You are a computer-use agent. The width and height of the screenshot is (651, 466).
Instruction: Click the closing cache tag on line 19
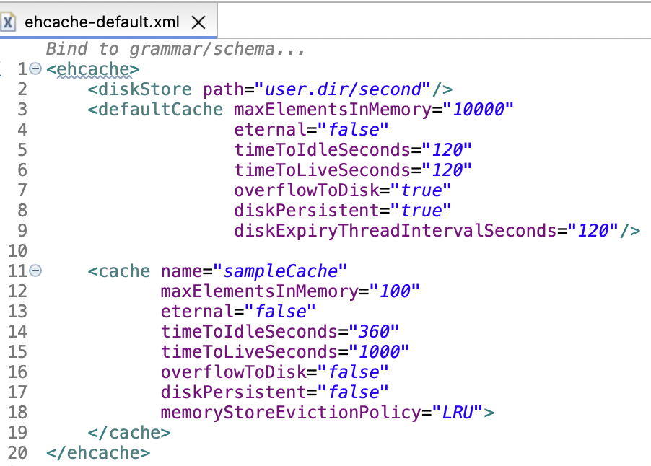pyautogui.click(x=128, y=433)
